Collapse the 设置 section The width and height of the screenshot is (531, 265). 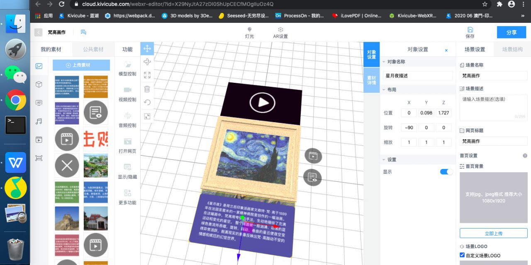click(384, 159)
